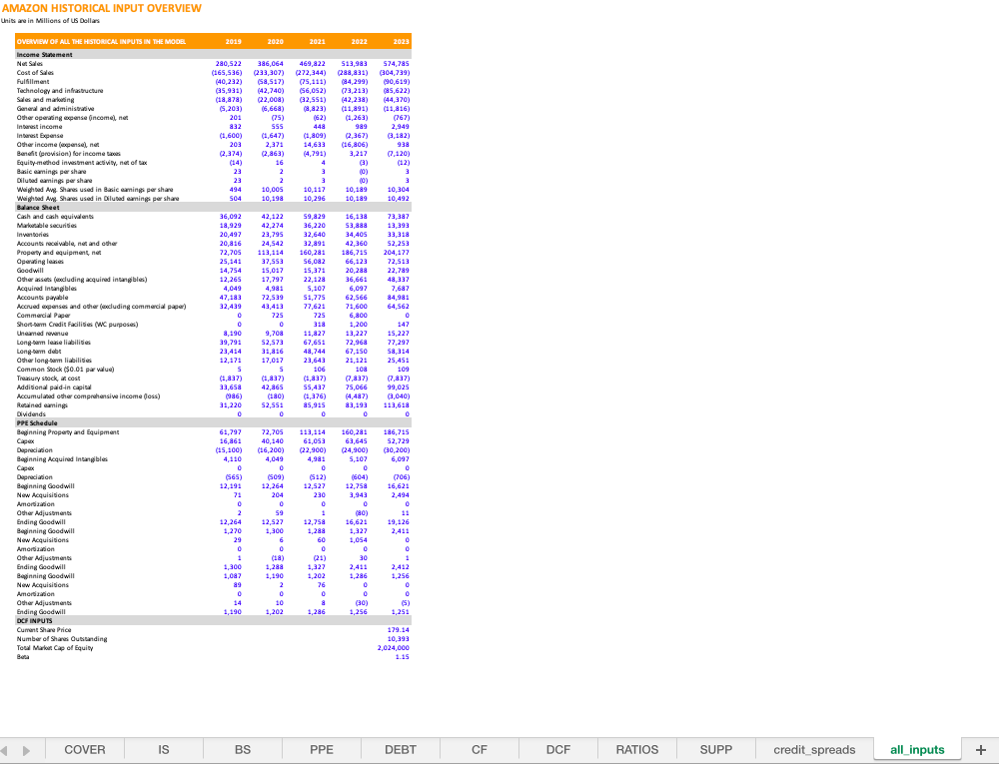
Task: Click the 2019 column header
Action: [x=233, y=41]
